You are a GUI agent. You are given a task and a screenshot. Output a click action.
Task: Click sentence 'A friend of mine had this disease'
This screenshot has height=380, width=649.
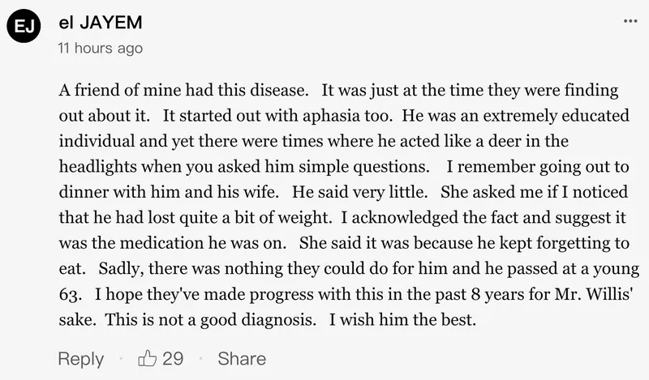pos(183,90)
